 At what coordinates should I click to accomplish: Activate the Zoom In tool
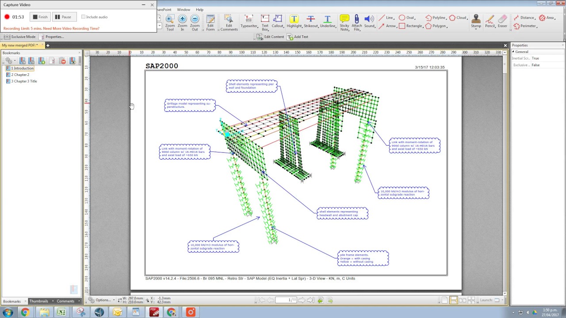[x=182, y=23]
